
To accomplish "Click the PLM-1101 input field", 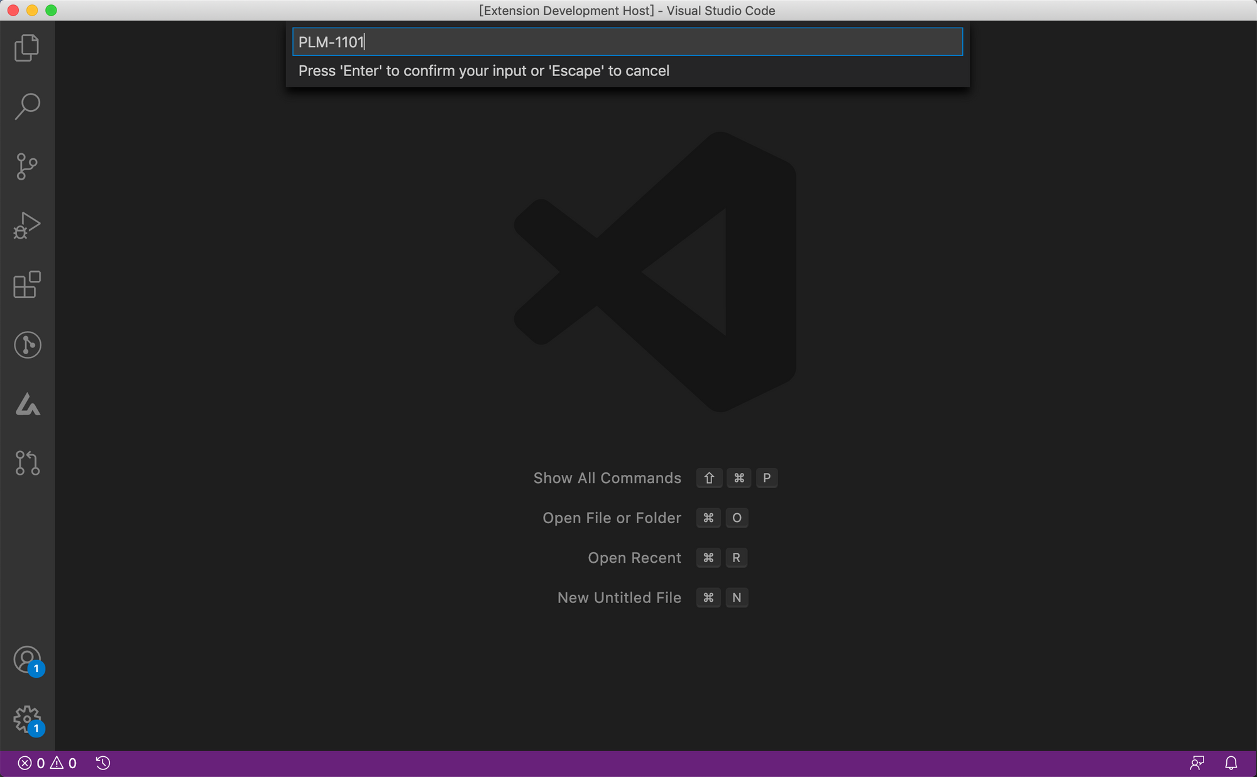I will coord(627,41).
